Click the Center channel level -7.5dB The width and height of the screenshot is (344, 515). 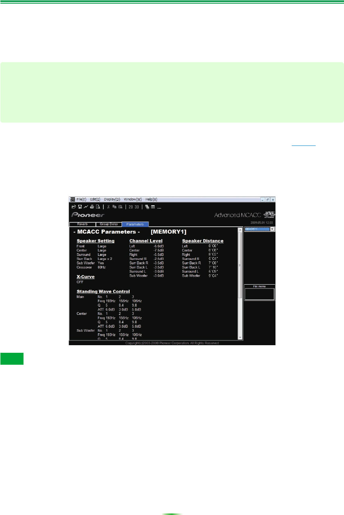pyautogui.click(x=159, y=251)
